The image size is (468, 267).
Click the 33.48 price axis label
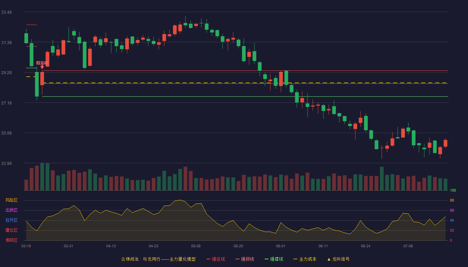(6, 12)
